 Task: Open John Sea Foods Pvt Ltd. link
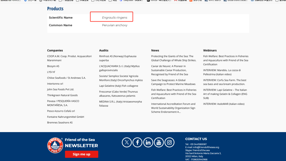61,89
